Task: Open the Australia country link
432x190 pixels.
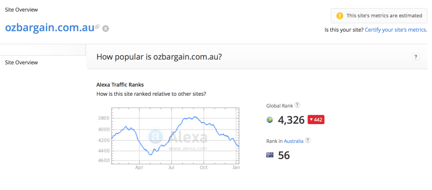Action: (294, 141)
